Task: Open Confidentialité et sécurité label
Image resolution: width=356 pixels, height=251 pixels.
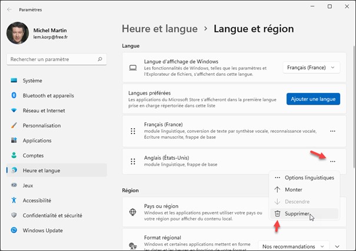Action: coord(52,215)
